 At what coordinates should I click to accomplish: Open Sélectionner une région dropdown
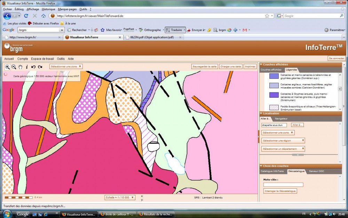click(x=283, y=141)
